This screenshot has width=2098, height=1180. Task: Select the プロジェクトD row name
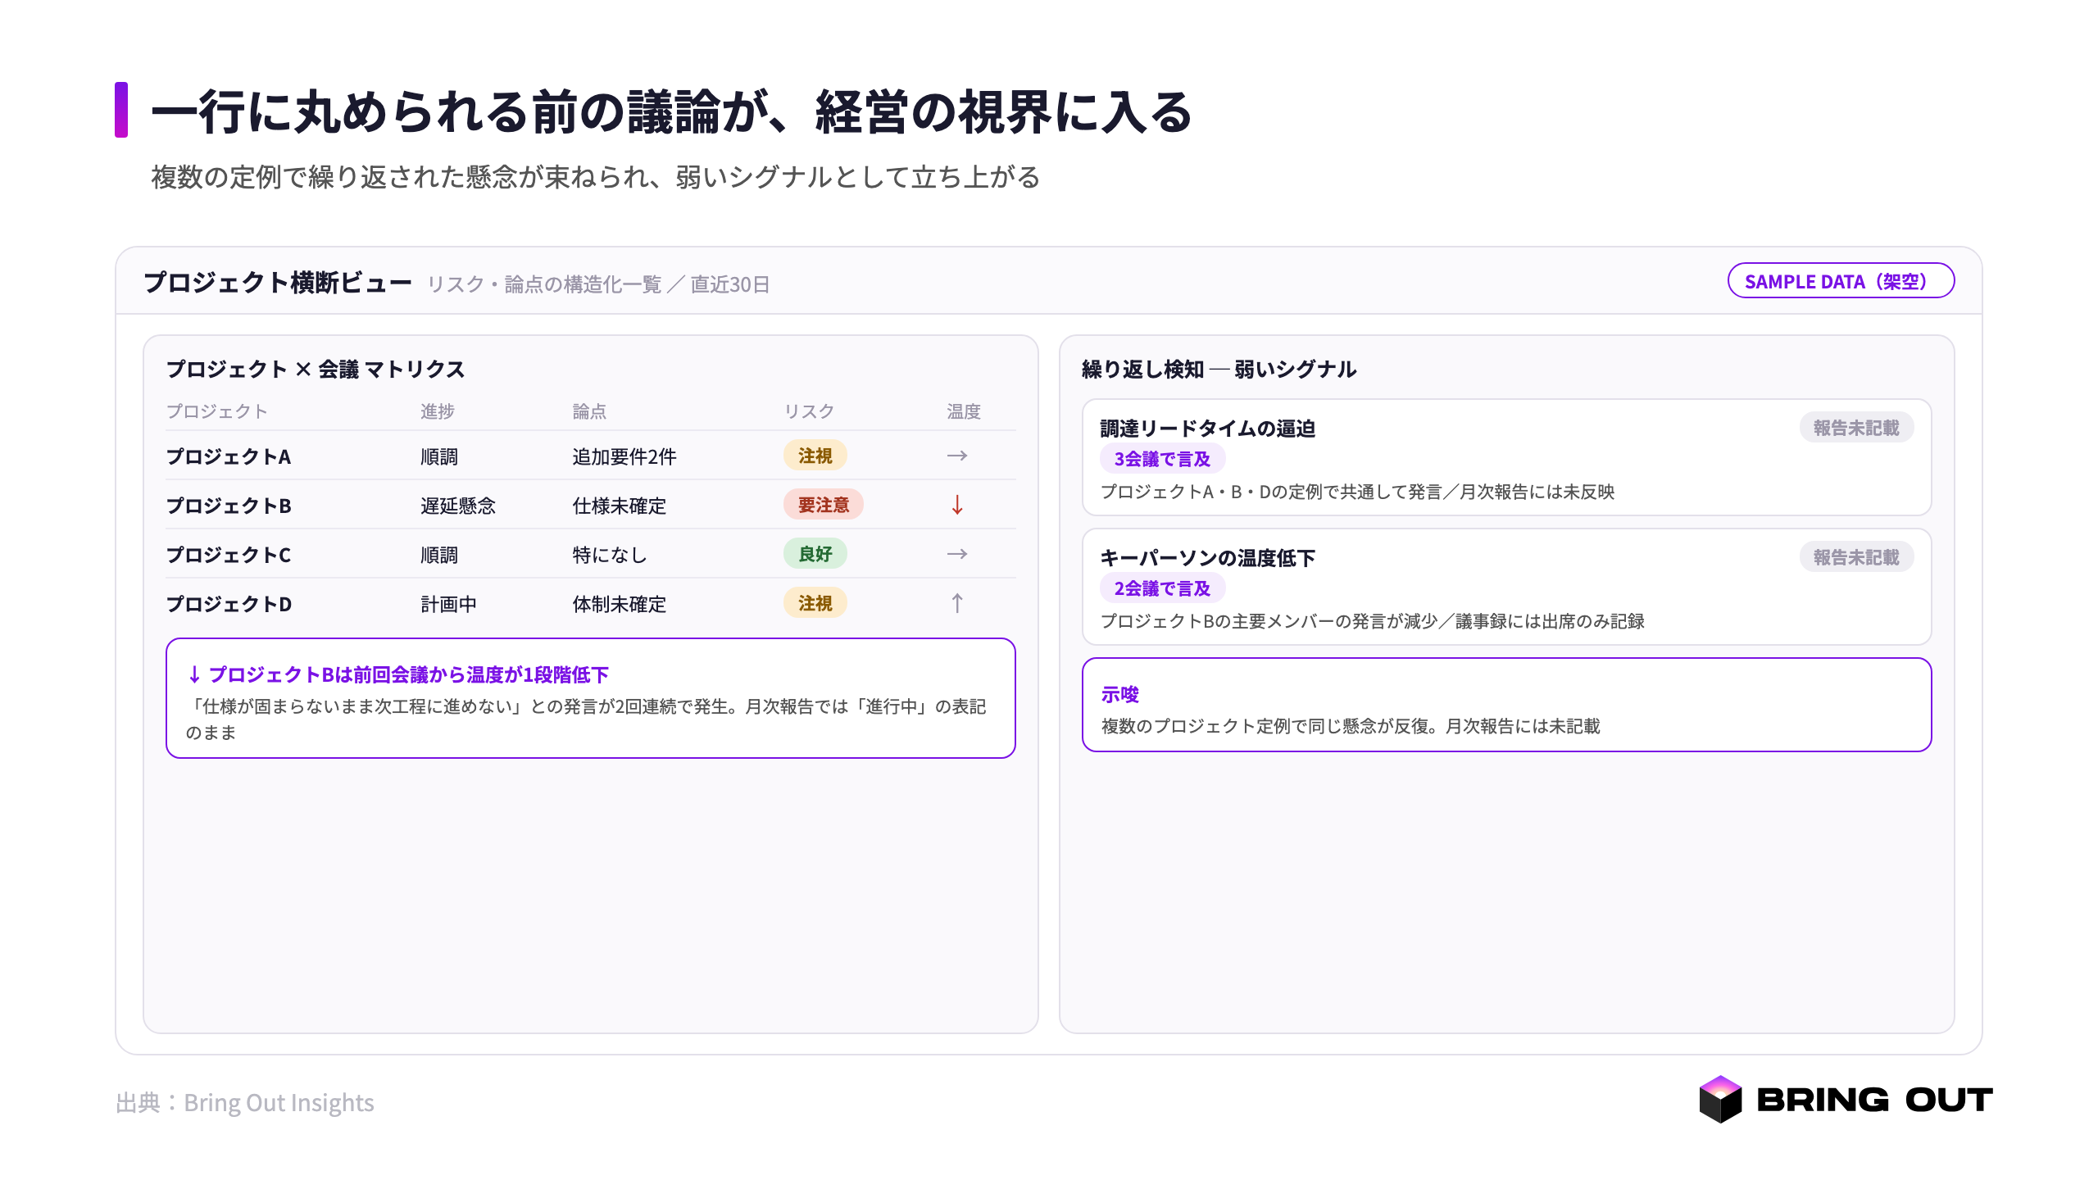(229, 604)
